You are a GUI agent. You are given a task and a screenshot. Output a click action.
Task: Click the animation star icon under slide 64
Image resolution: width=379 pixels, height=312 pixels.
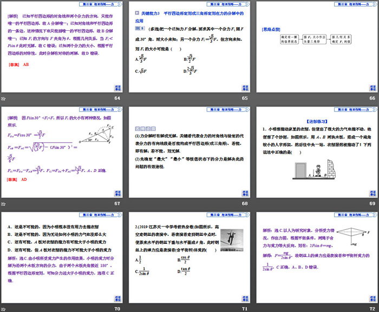click(x=3, y=98)
